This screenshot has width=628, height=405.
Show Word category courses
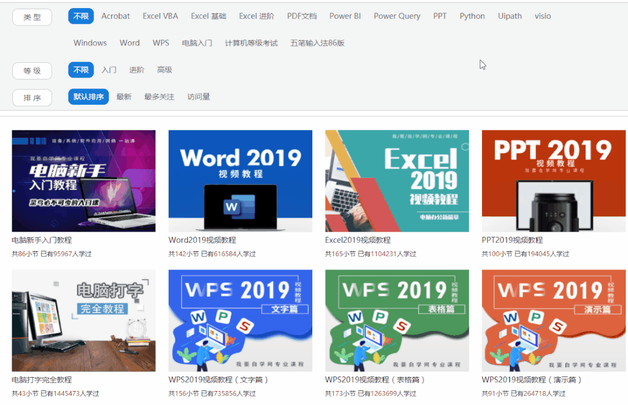(x=129, y=43)
